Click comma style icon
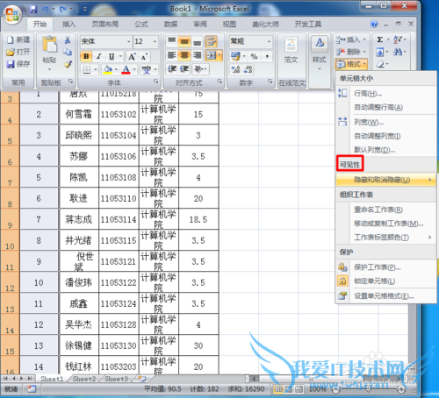 267,56
